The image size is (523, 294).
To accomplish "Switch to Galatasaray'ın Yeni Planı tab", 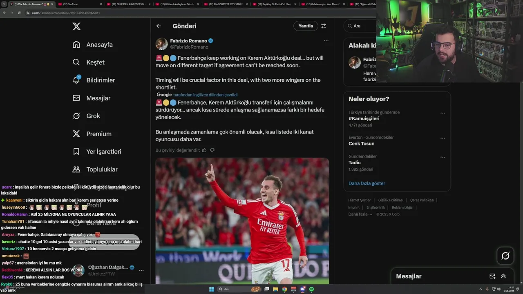I will tap(322, 4).
